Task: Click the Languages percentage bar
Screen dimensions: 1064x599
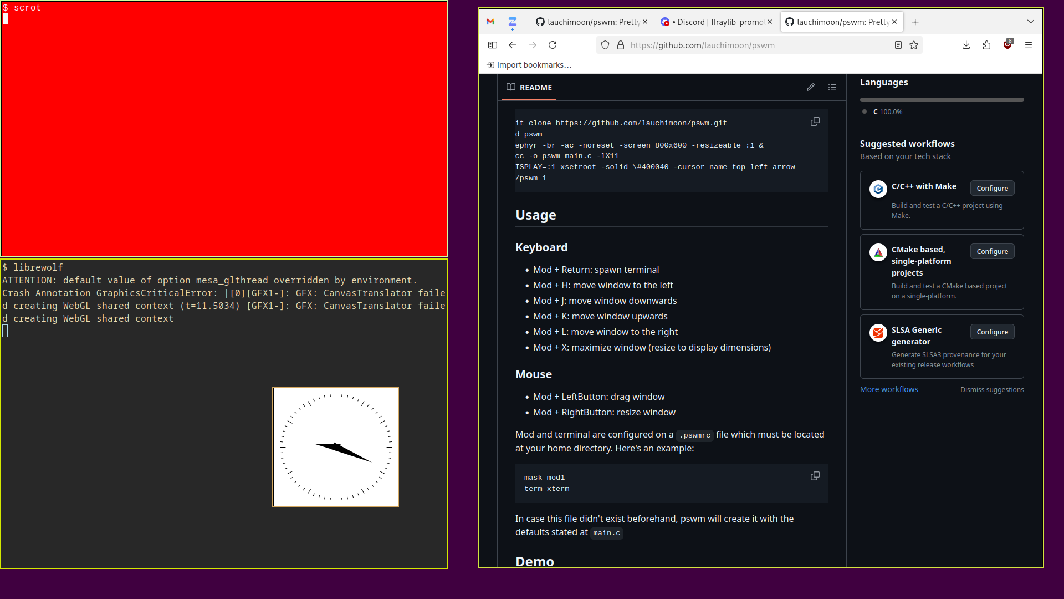Action: [x=942, y=100]
